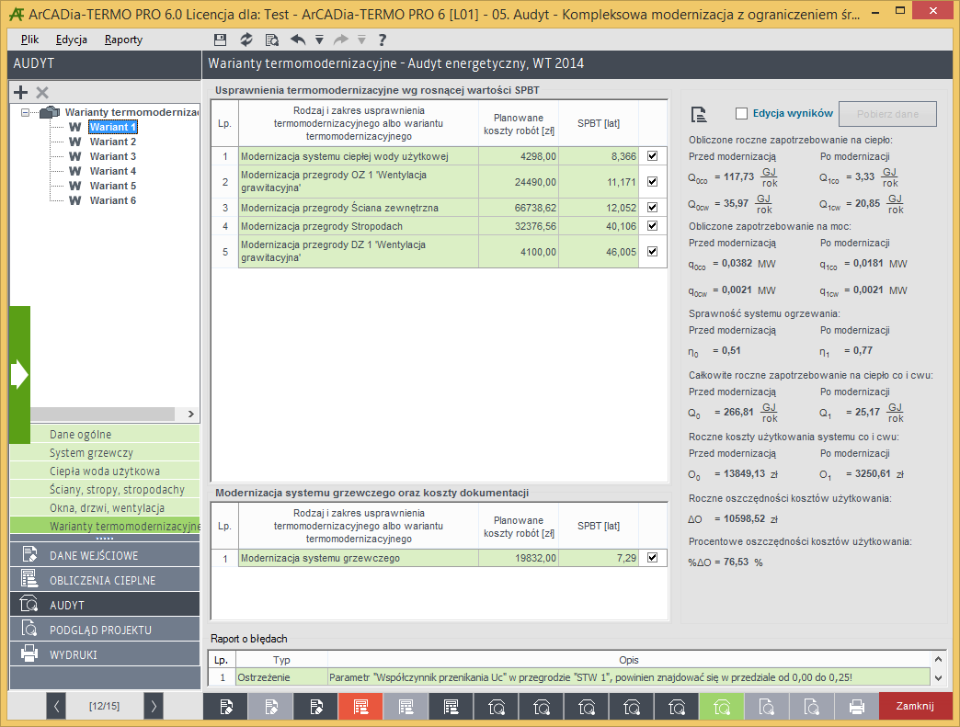This screenshot has height=727, width=960.
Task: Redo the undone action
Action: 341,40
